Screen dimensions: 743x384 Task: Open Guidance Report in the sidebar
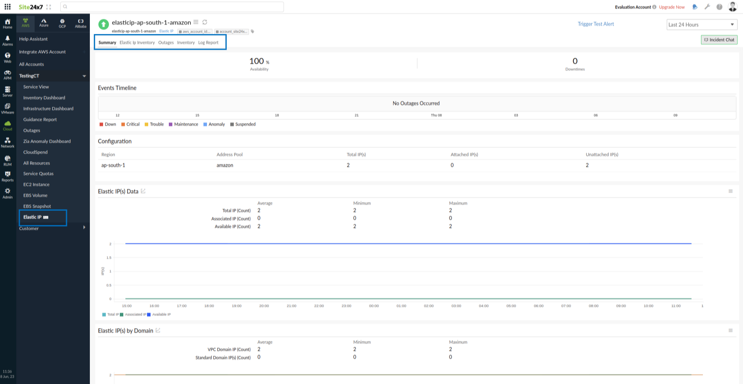click(40, 119)
